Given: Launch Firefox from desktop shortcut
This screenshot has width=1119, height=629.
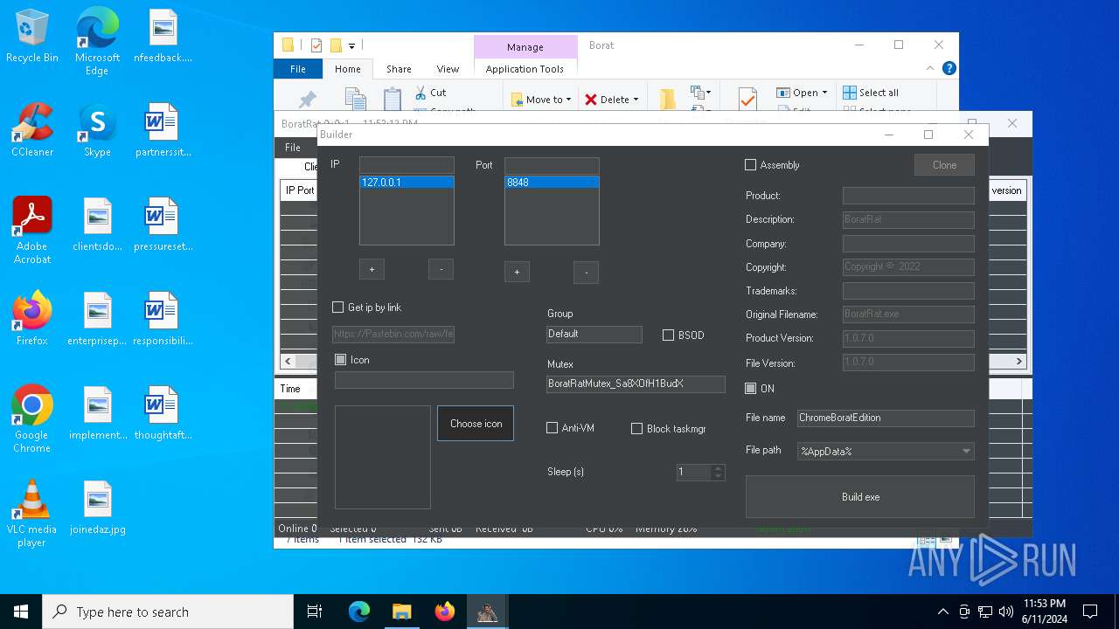Looking at the screenshot, I should (32, 319).
